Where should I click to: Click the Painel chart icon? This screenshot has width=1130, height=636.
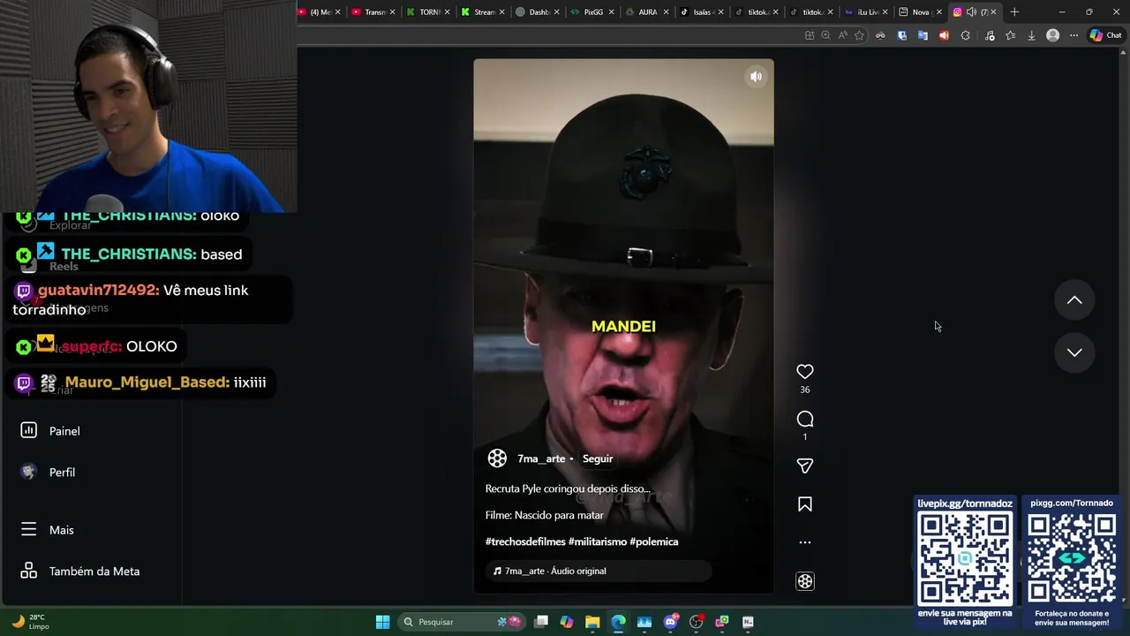[28, 430]
